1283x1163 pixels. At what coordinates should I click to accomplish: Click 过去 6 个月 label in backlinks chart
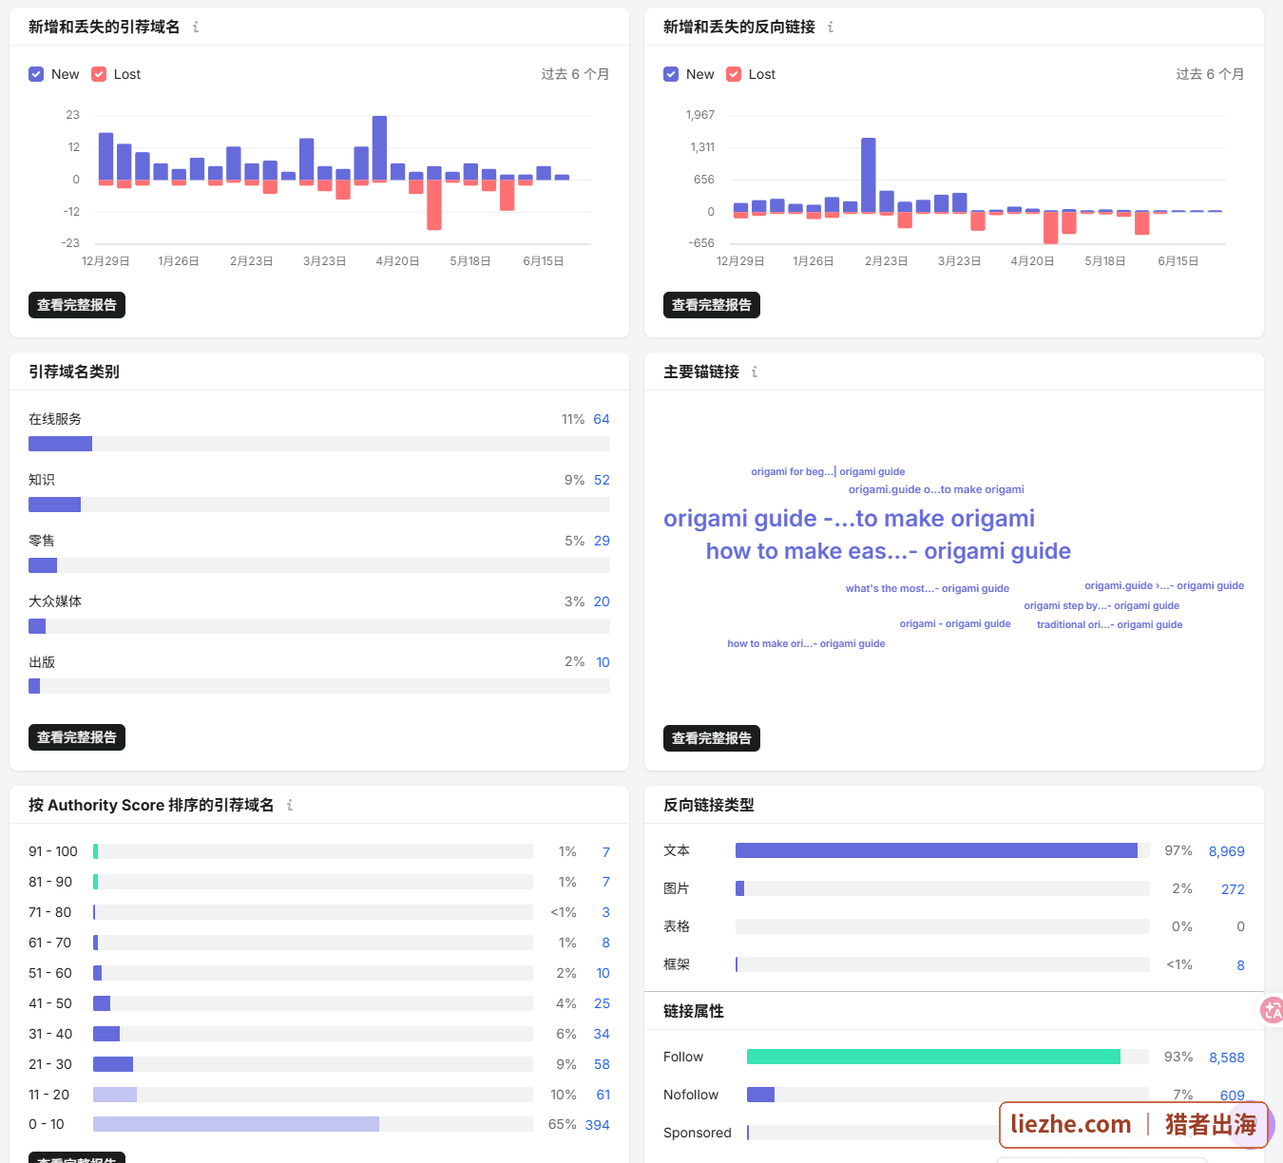(1210, 74)
